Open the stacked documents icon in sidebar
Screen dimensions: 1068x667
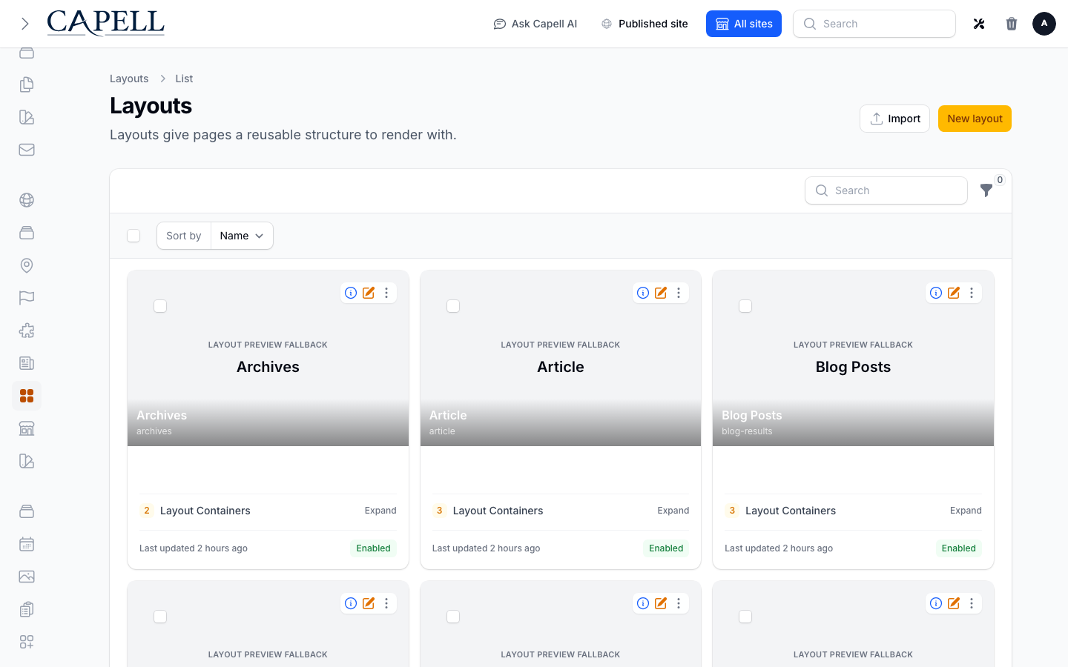point(27,84)
